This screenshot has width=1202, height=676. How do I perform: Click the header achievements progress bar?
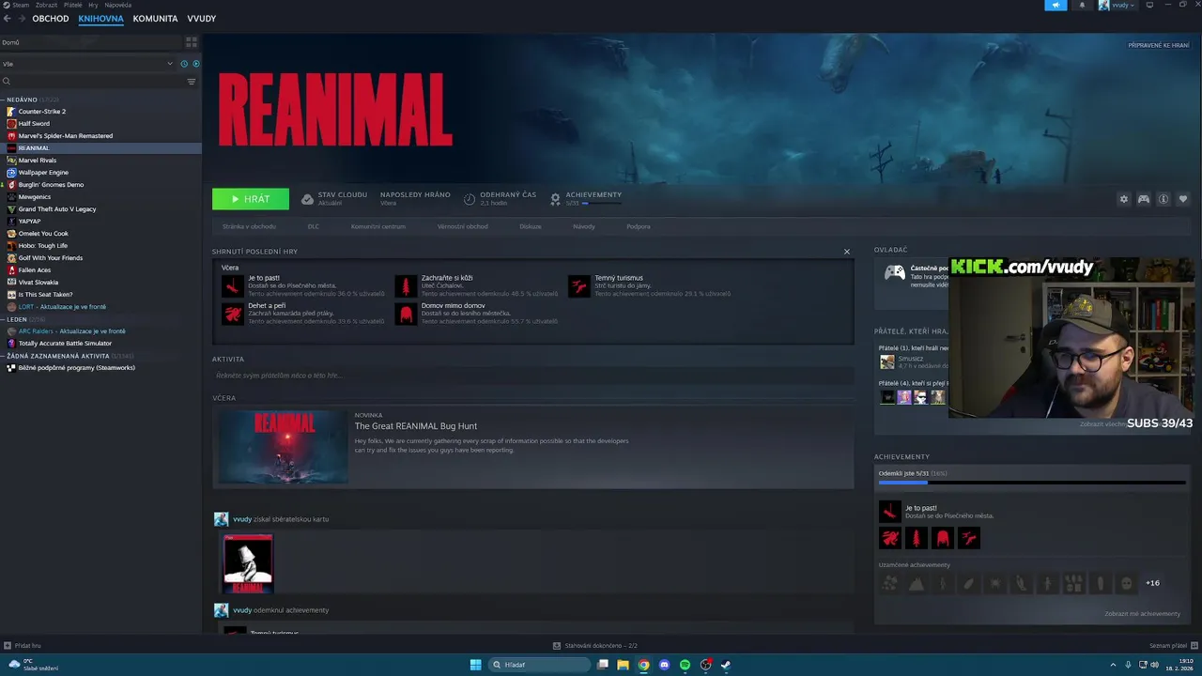tap(601, 203)
